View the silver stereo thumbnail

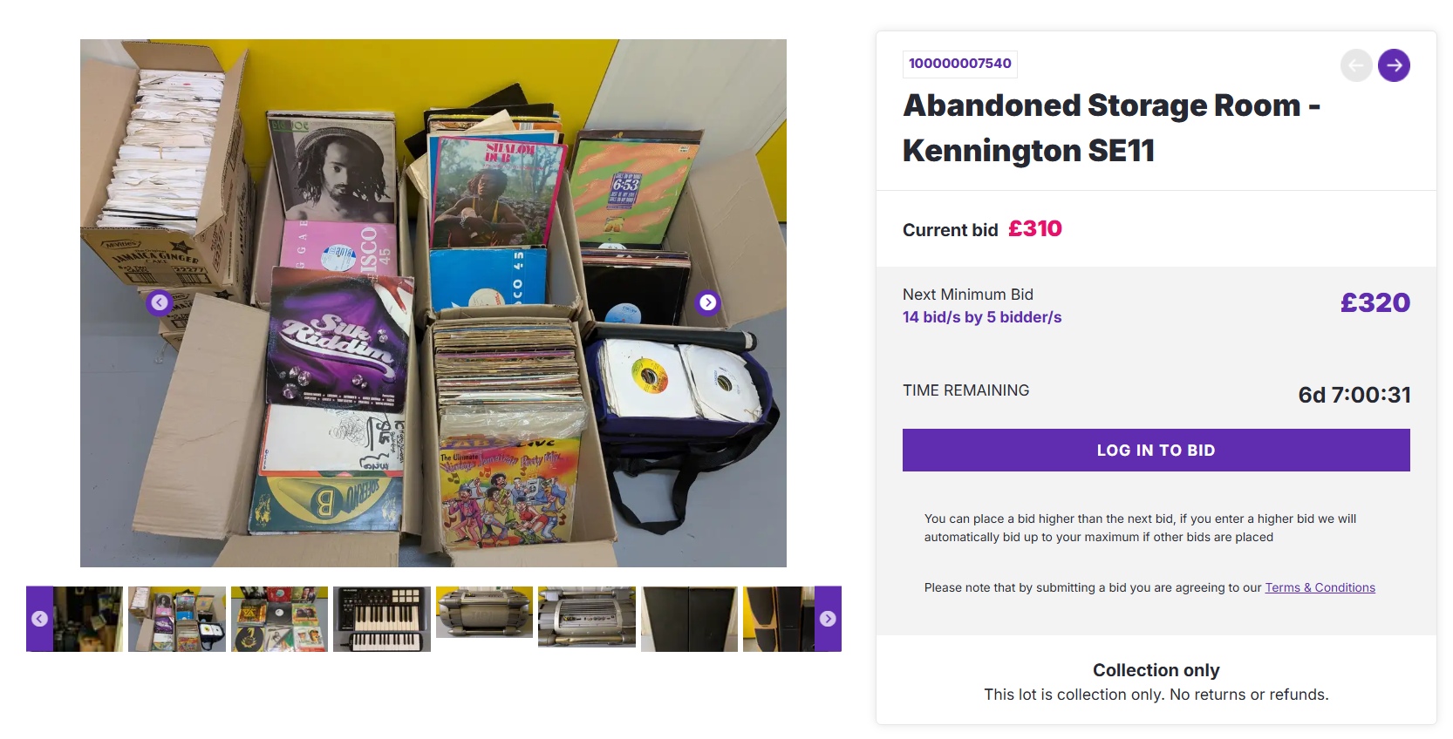pos(587,617)
